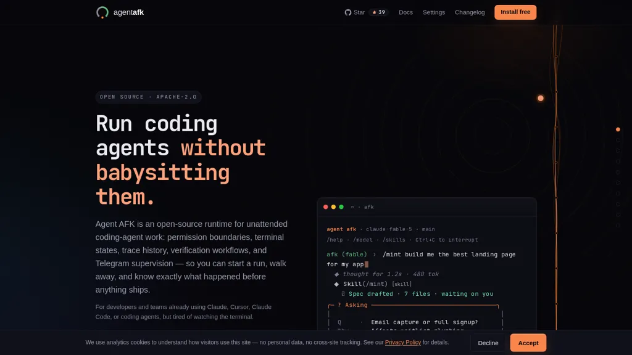Screen dimensions: 632x355
Task: Open the Privacy Policy link
Action: pos(402,343)
